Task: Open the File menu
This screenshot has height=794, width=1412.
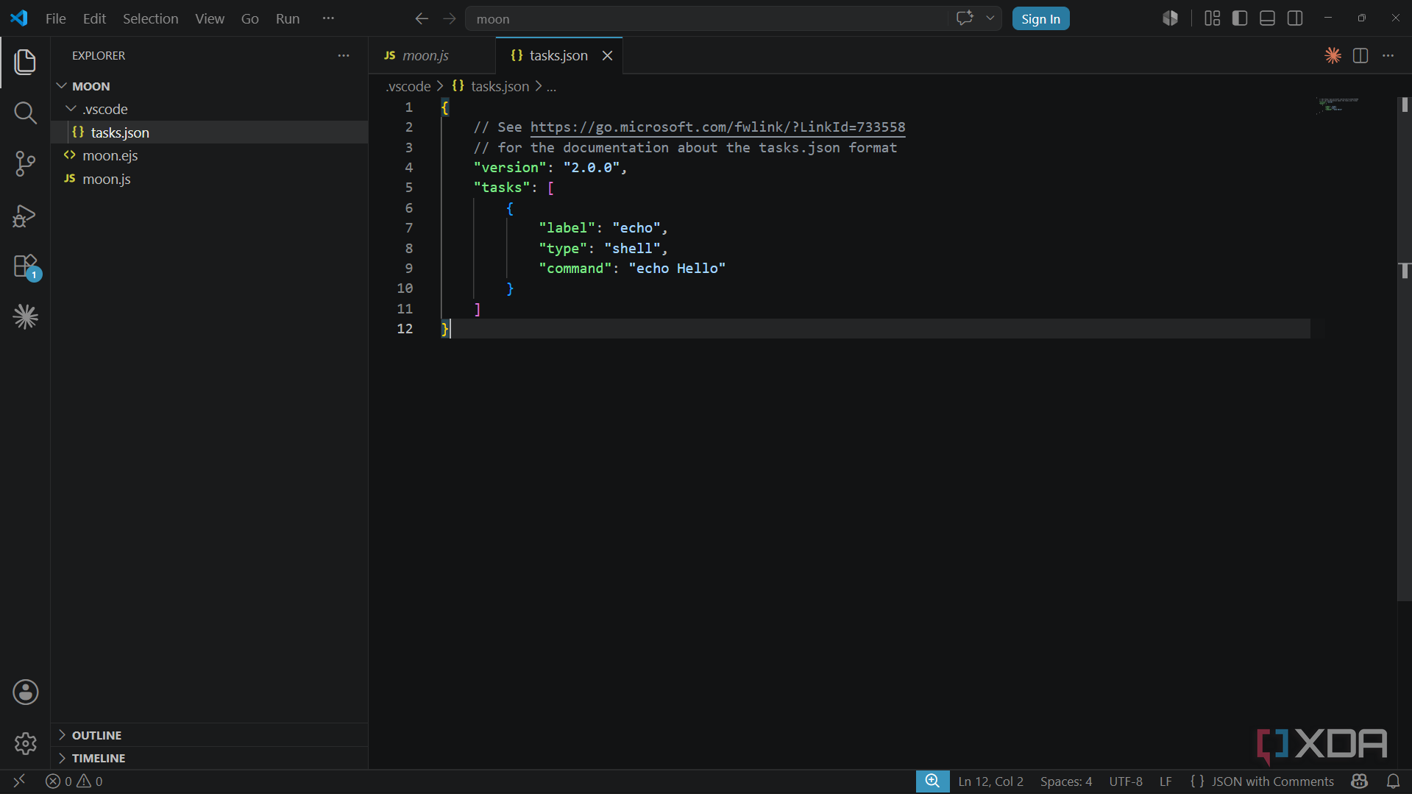Action: coord(55,18)
